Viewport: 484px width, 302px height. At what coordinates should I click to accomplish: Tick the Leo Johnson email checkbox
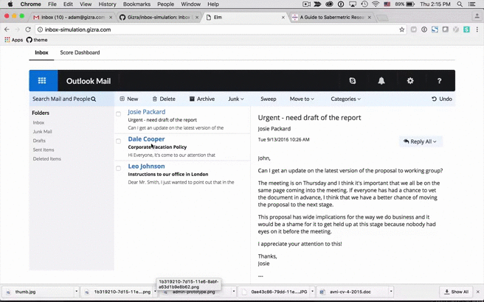click(118, 168)
